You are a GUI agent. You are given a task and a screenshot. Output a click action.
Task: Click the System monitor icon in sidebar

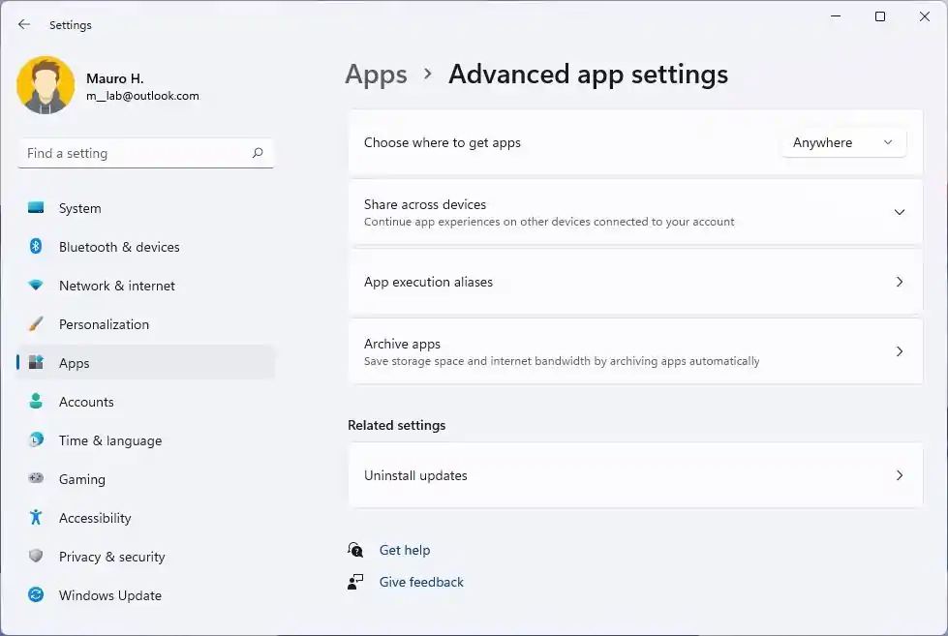click(x=36, y=208)
